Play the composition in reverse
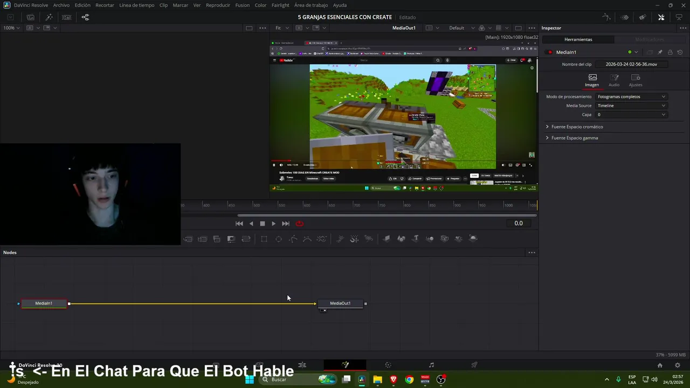The width and height of the screenshot is (690, 388). pyautogui.click(x=251, y=224)
